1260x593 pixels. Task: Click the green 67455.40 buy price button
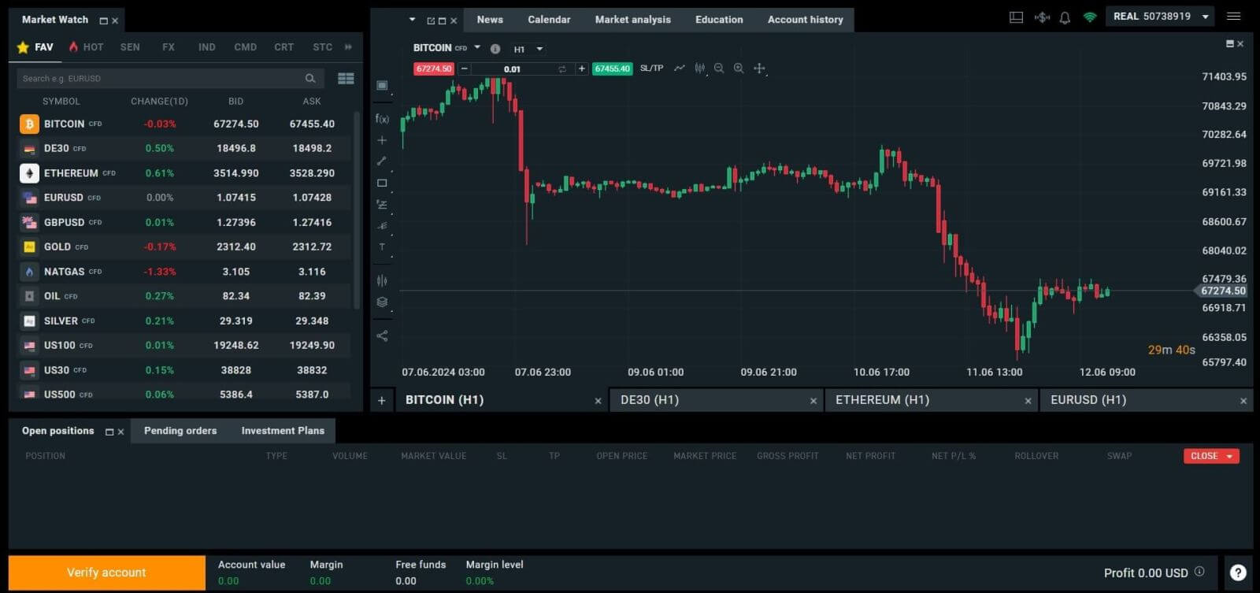point(612,69)
